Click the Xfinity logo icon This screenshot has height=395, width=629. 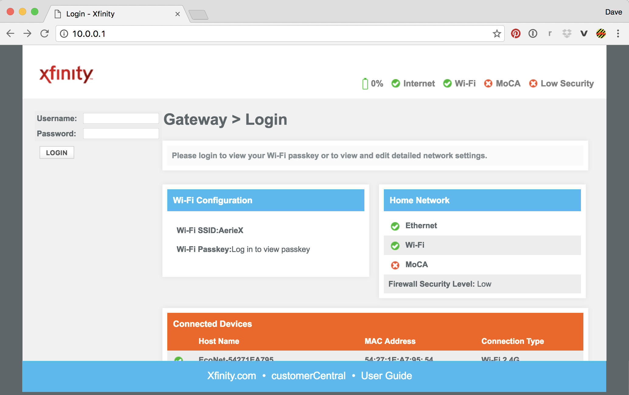(x=67, y=74)
